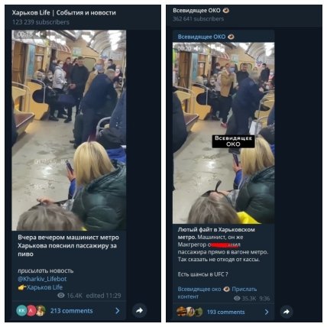
Task: Play the 00:18 metro video
Action: coord(69,130)
